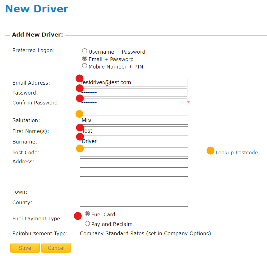
Task: Select the Username + Password logon option
Action: pos(84,51)
